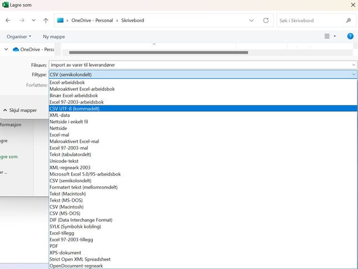Click the search magnifier icon
This screenshot has height=269, width=358.
coord(347,21)
